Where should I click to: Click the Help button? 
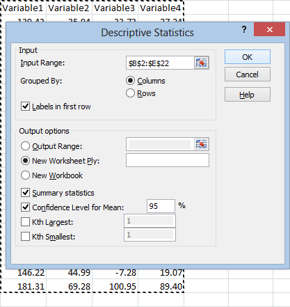tap(248, 95)
